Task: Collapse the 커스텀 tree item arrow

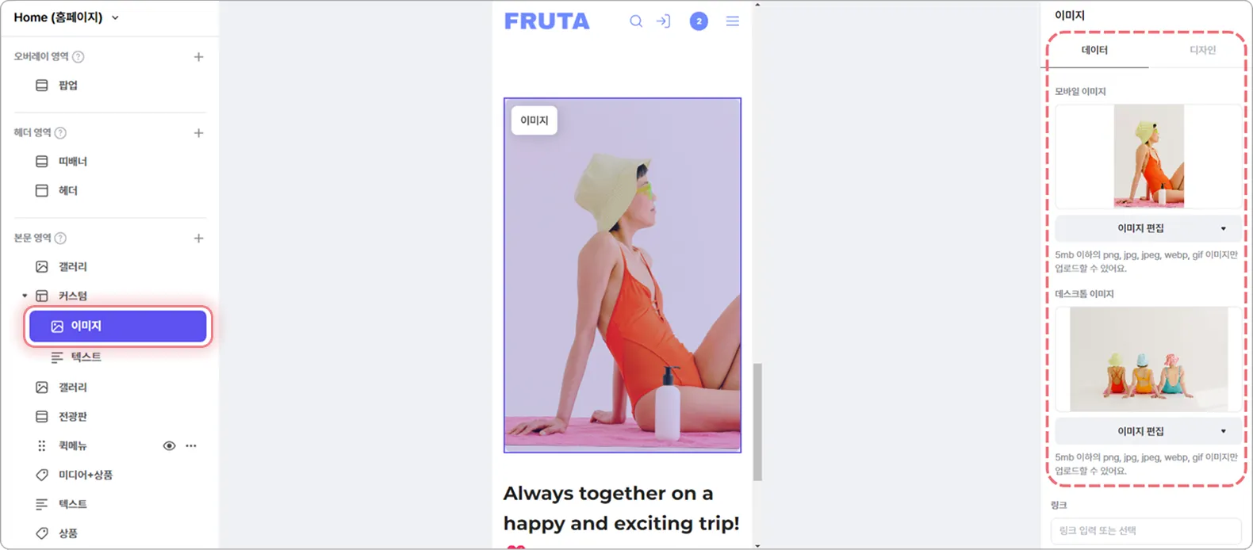Action: point(25,296)
